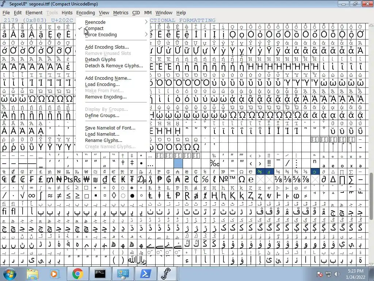This screenshot has height=281, width=374.
Task: Select the numero № glyph cell
Action: pyautogui.click(x=223, y=179)
